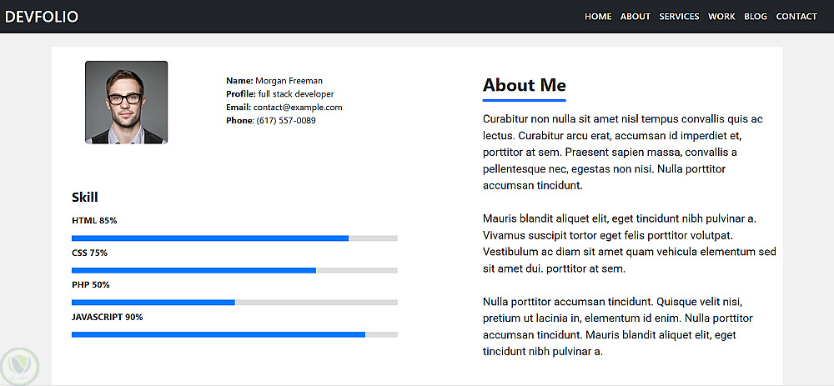Click the profile photo thumbnail

tap(126, 102)
